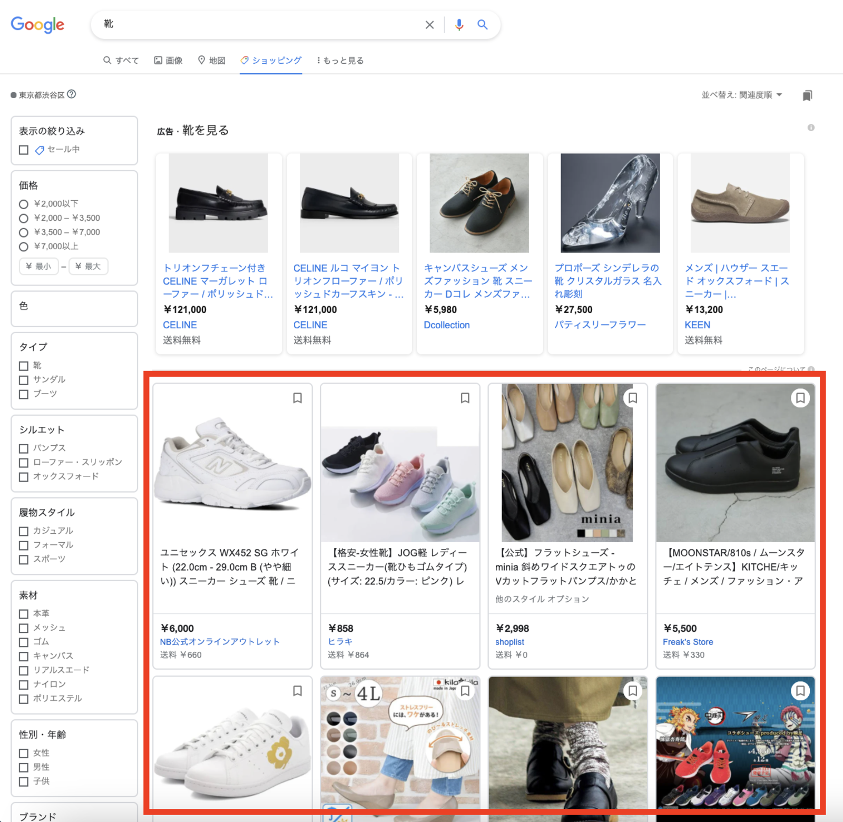Check the サンダル type filter
843x822 pixels.
coord(24,380)
